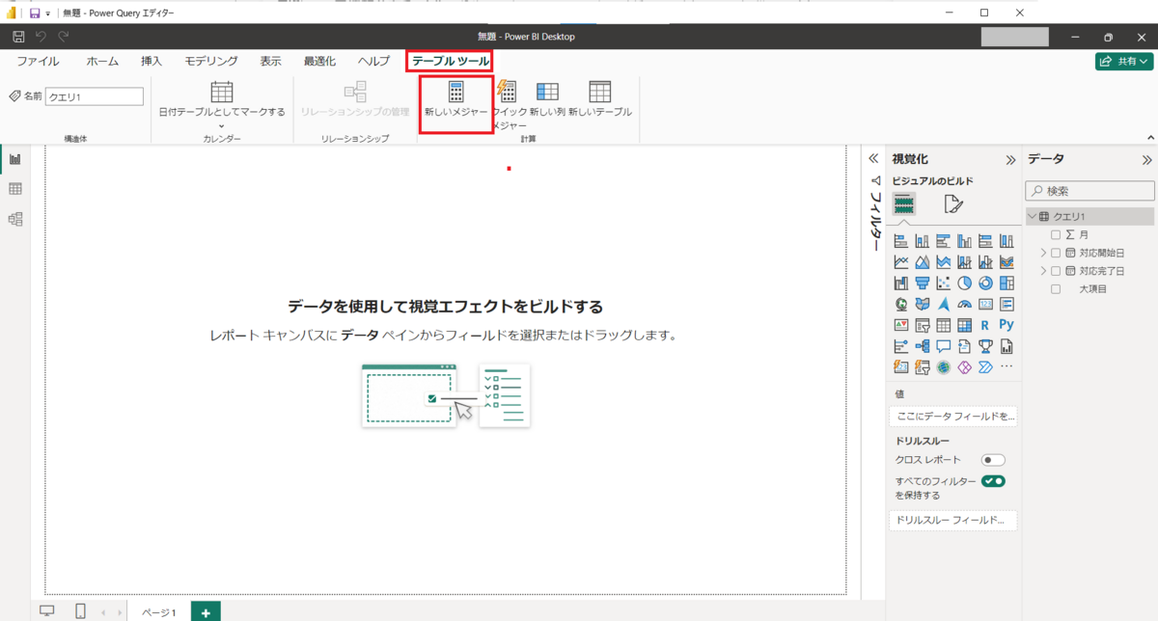Switch to the モデリング ribbon tab
Screen dimensions: 1158x621
pyautogui.click(x=211, y=61)
